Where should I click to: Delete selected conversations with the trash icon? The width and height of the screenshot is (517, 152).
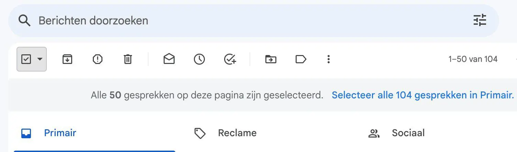tap(128, 59)
